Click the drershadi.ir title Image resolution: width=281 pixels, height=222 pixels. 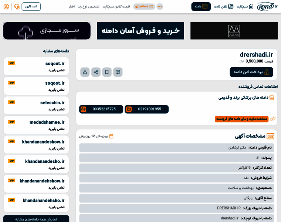point(256,54)
